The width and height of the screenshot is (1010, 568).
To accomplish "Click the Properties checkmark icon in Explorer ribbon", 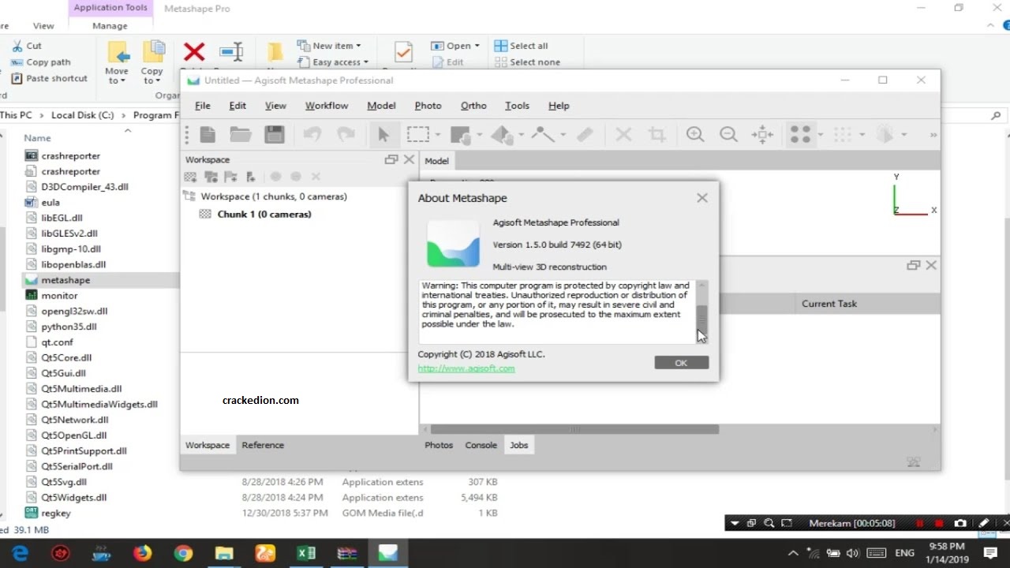I will tap(403, 52).
